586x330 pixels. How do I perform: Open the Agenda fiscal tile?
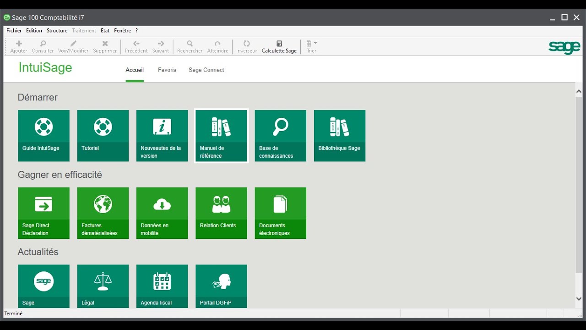click(162, 286)
